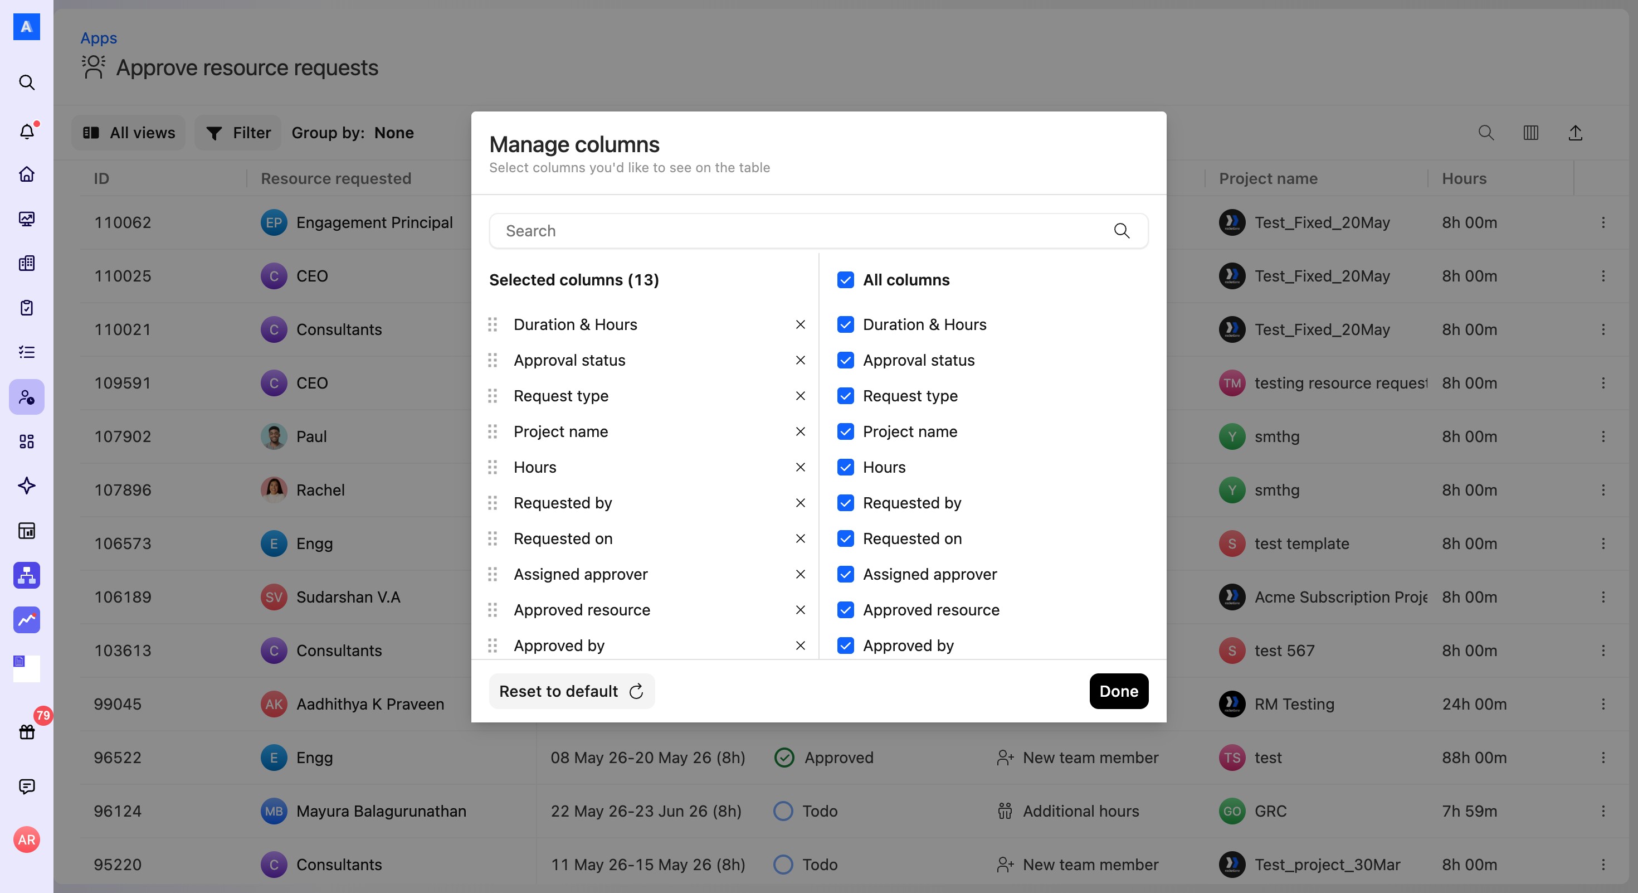Uncheck the Request type checkbox
This screenshot has width=1638, height=893.
[846, 396]
